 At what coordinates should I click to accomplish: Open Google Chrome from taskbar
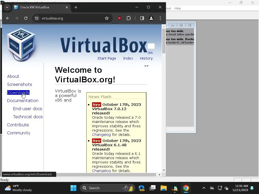click(x=186, y=188)
